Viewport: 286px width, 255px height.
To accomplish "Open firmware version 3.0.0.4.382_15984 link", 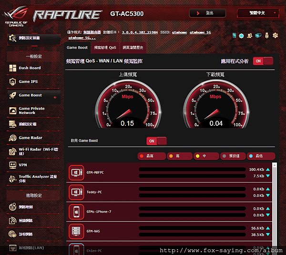I will pos(140,32).
